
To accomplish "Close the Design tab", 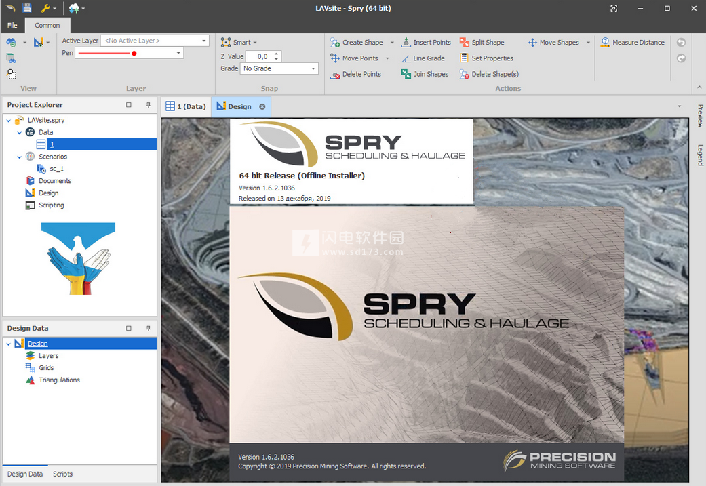I will click(x=262, y=106).
